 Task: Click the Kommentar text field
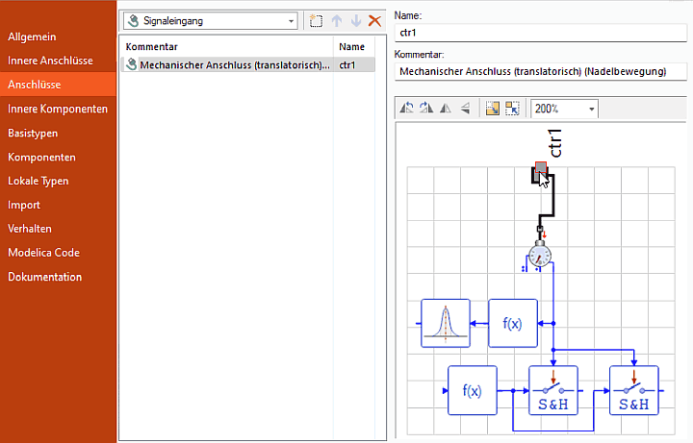542,72
